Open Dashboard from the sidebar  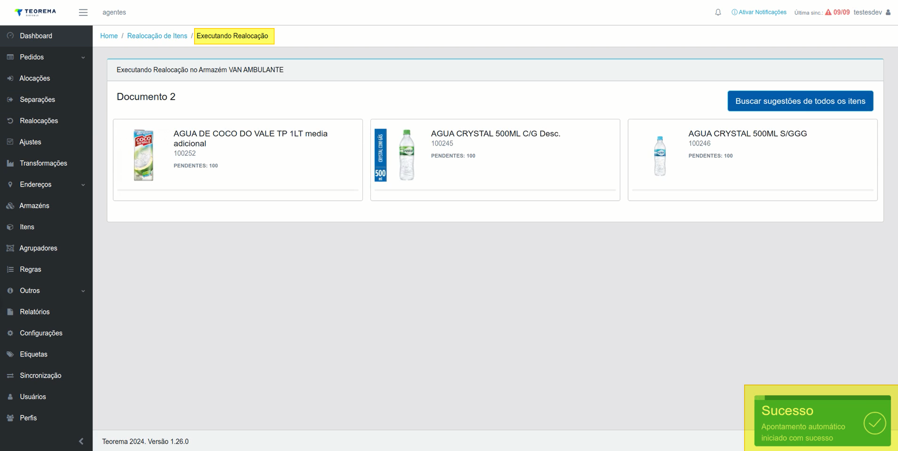(x=46, y=36)
